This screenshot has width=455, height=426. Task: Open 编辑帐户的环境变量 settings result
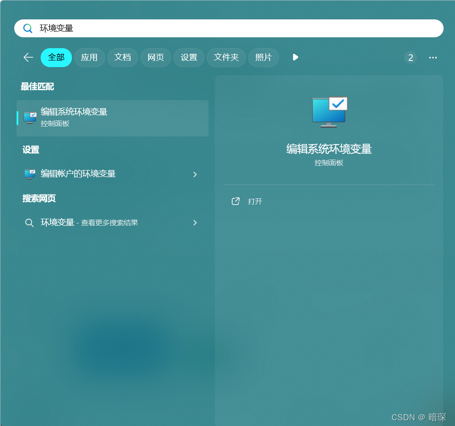coord(113,174)
